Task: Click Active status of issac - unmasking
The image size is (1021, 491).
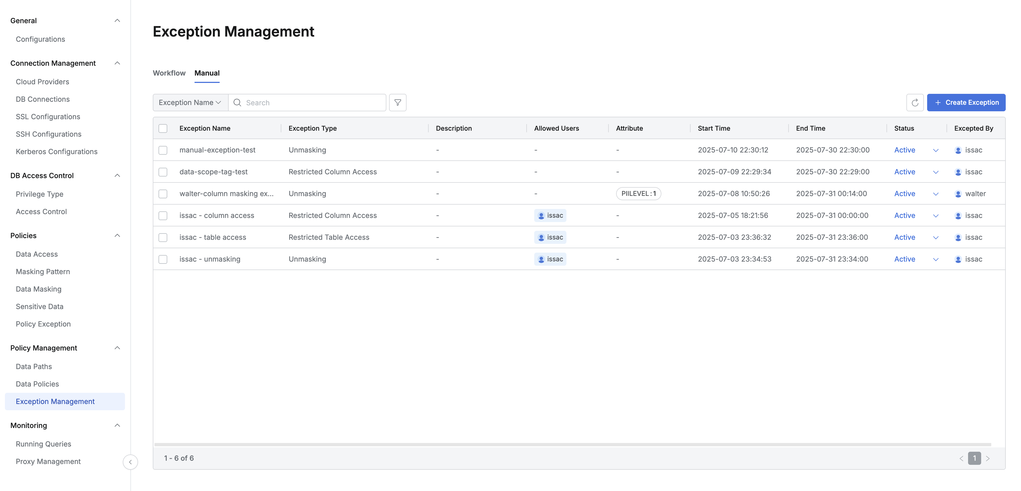Action: [904, 259]
